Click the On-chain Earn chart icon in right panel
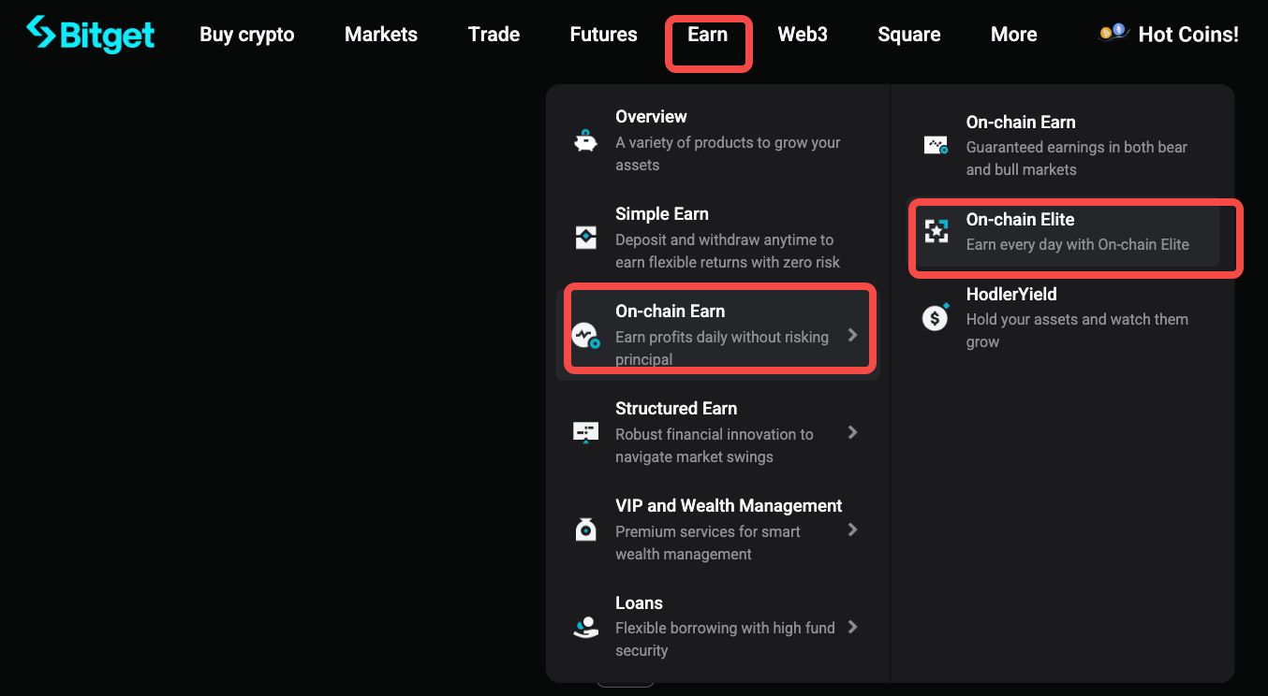 [x=936, y=145]
